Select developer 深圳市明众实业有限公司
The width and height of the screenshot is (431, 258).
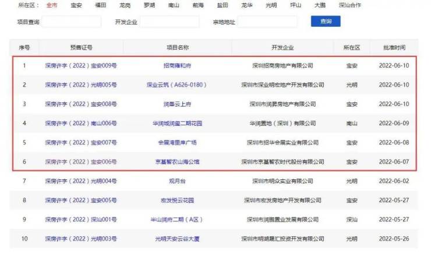coord(282,181)
